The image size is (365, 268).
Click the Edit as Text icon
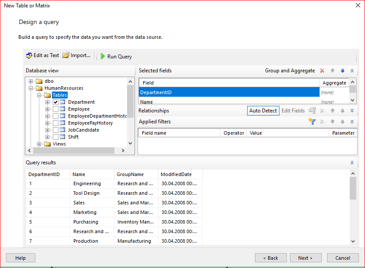(x=29, y=56)
